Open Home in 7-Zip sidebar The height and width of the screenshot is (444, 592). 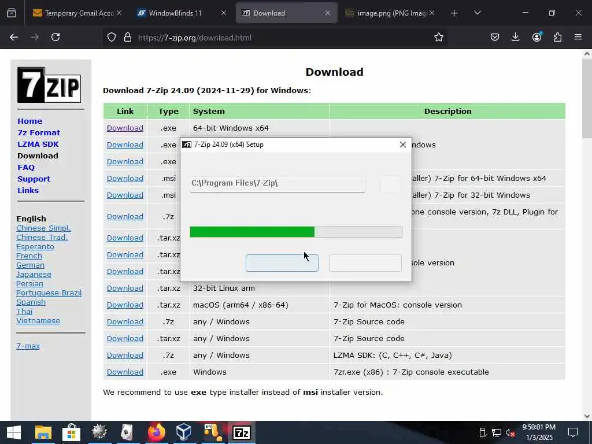29,121
